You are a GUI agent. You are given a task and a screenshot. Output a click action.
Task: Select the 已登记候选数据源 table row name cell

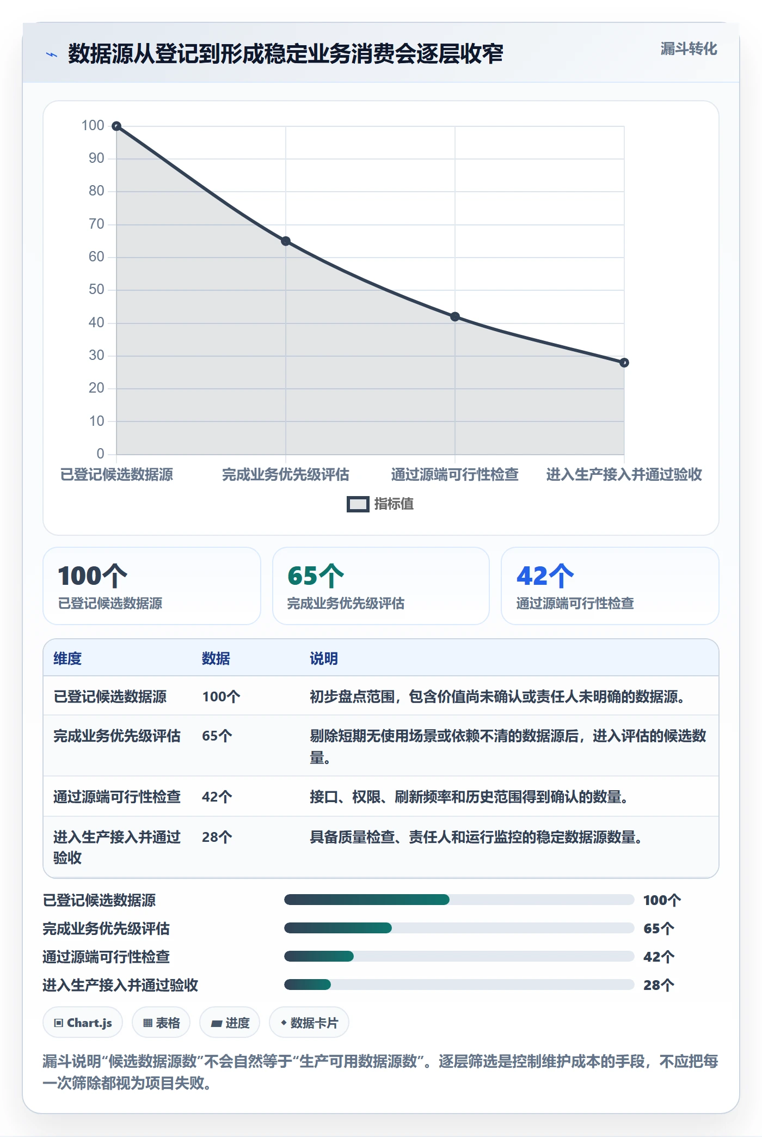[110, 696]
